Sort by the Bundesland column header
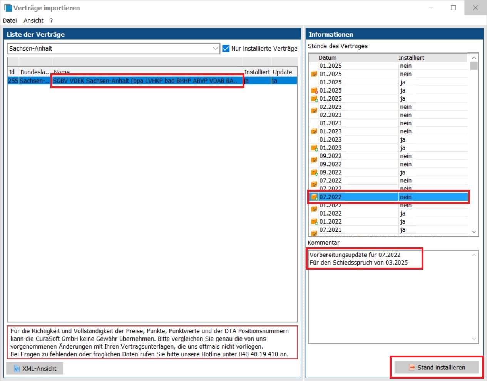The image size is (487, 381). (x=35, y=72)
